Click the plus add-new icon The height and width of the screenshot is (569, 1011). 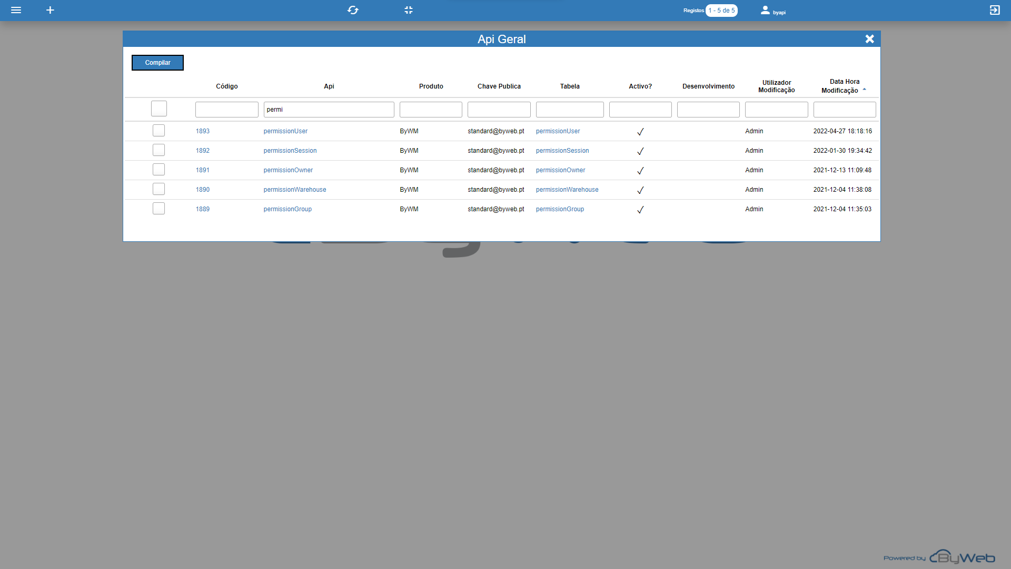coord(50,10)
